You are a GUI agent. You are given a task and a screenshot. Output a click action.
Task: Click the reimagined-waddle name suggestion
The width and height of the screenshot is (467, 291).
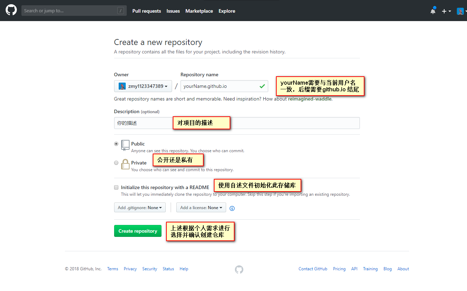[x=310, y=99]
